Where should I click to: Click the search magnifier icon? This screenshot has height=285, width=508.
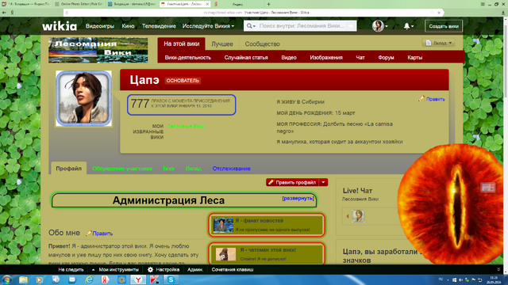pyautogui.click(x=248, y=26)
